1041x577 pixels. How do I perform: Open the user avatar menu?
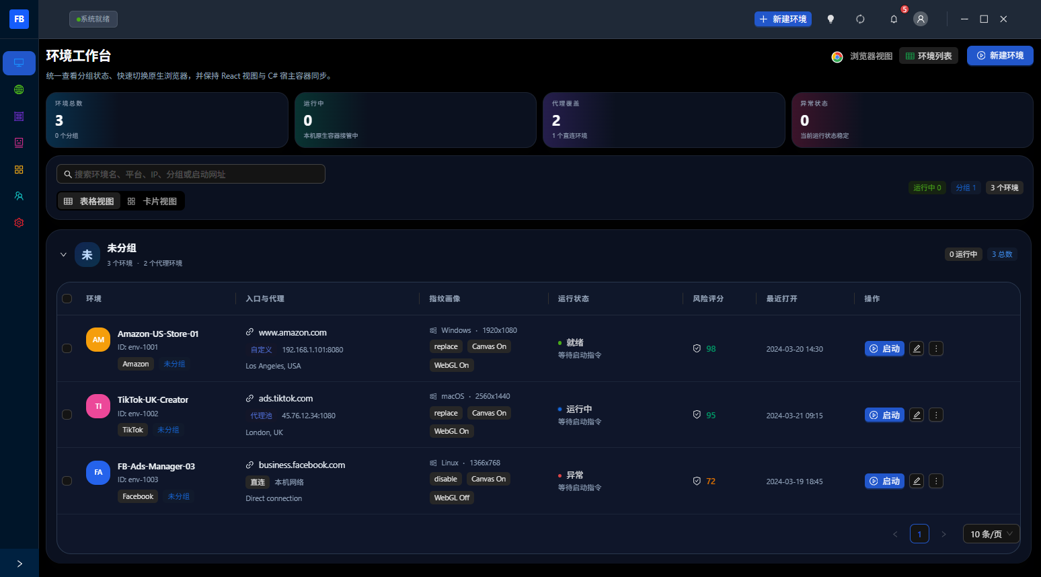pyautogui.click(x=921, y=19)
